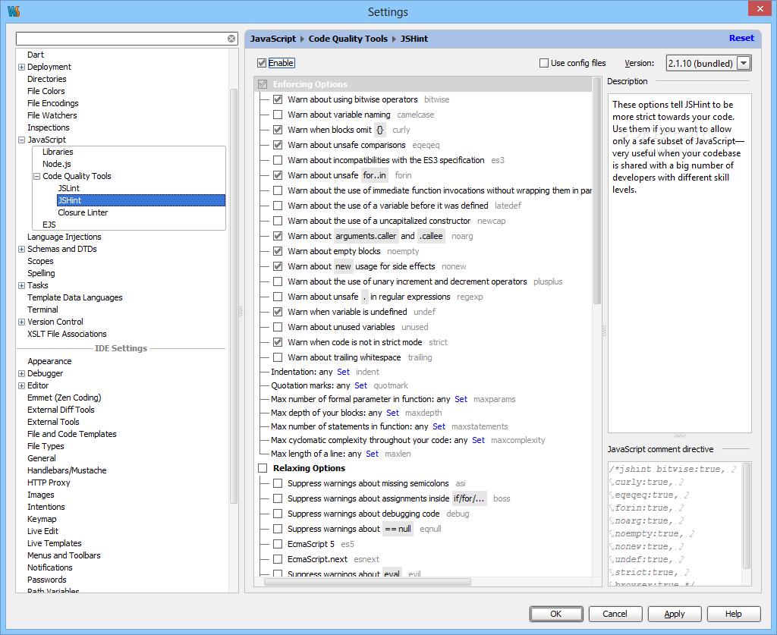The width and height of the screenshot is (777, 635).
Task: Open the Libraries settings page
Action: point(58,152)
